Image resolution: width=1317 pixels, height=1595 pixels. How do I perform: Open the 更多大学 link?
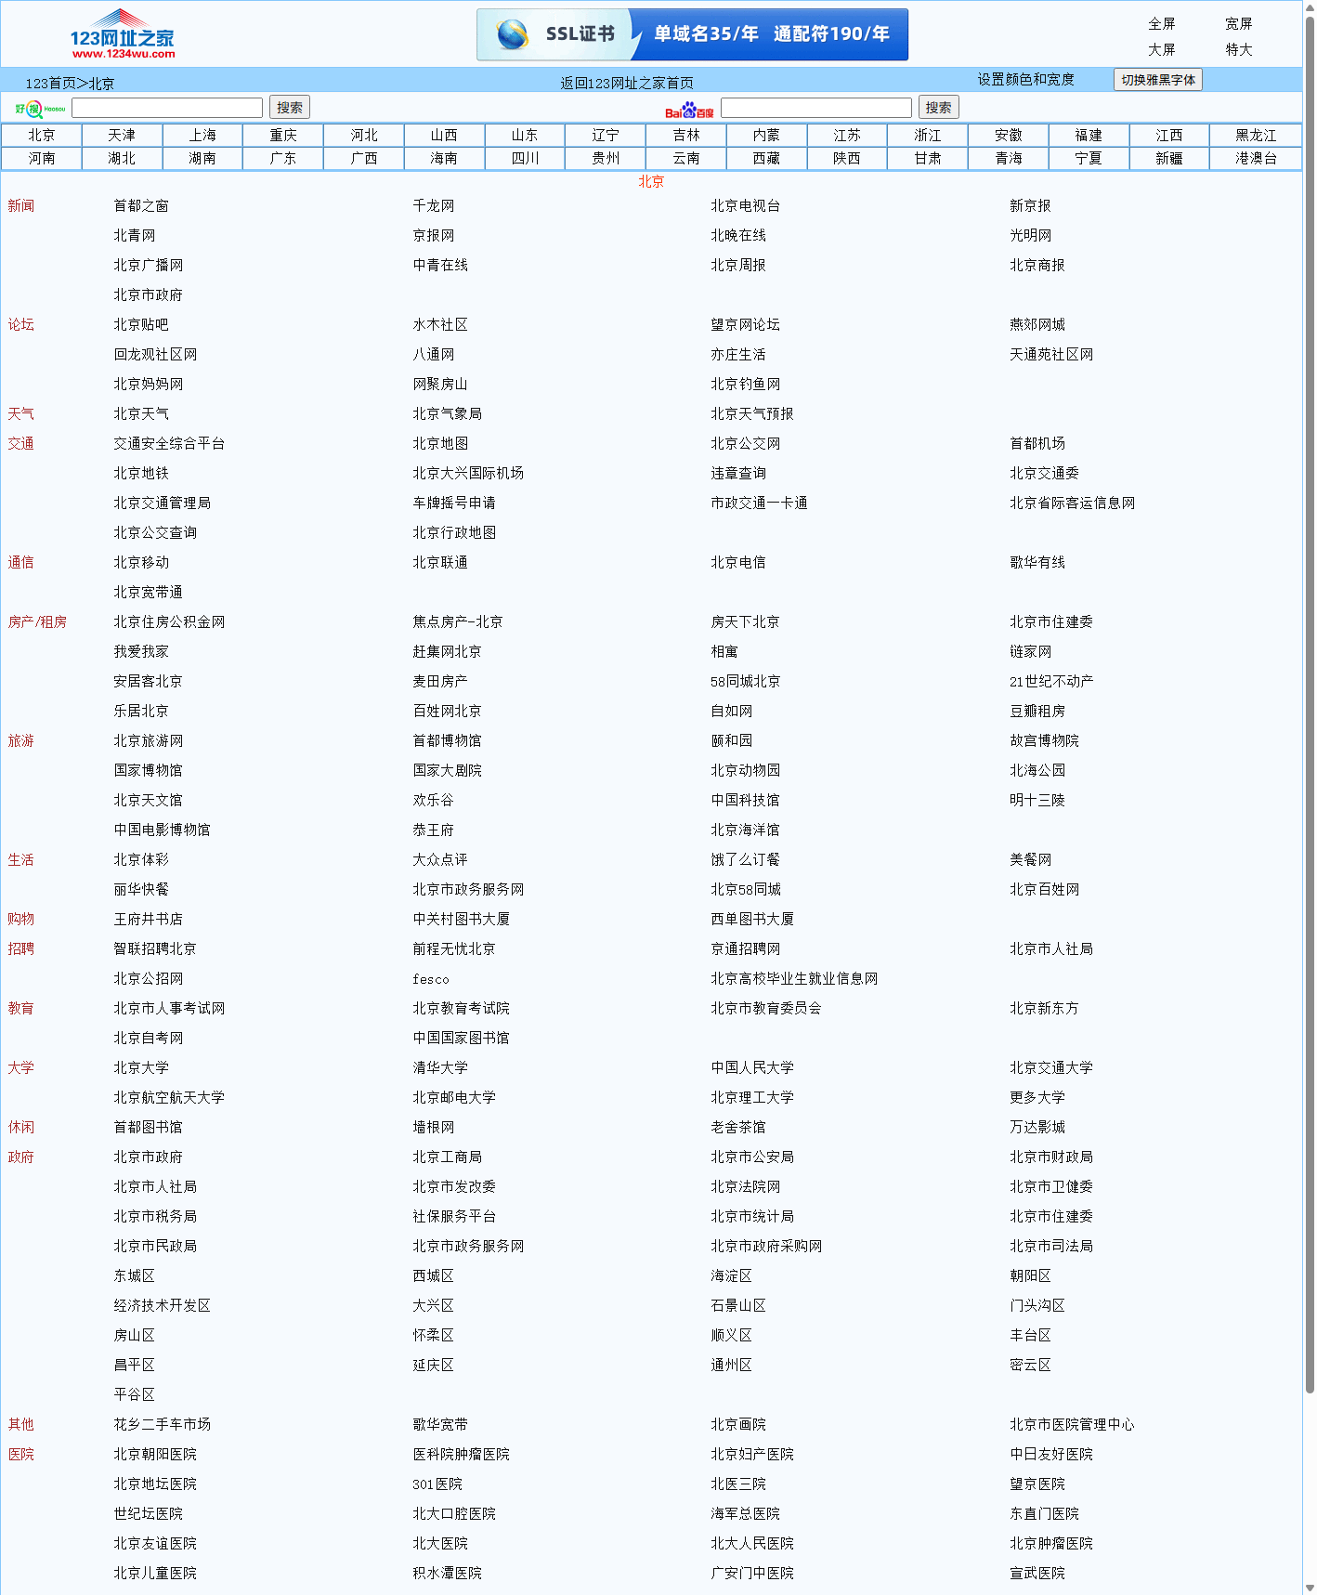coord(1037,1098)
